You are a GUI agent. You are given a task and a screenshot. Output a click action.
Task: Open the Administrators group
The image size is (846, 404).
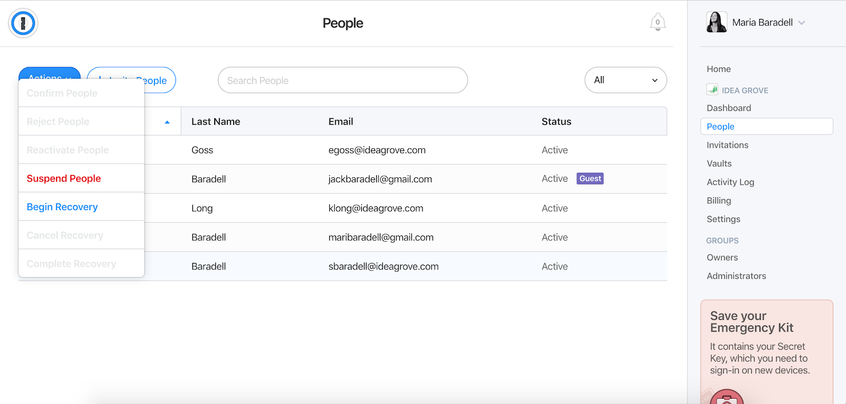click(x=736, y=276)
